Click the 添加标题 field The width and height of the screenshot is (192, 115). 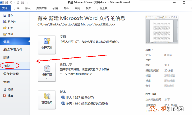[170, 75]
